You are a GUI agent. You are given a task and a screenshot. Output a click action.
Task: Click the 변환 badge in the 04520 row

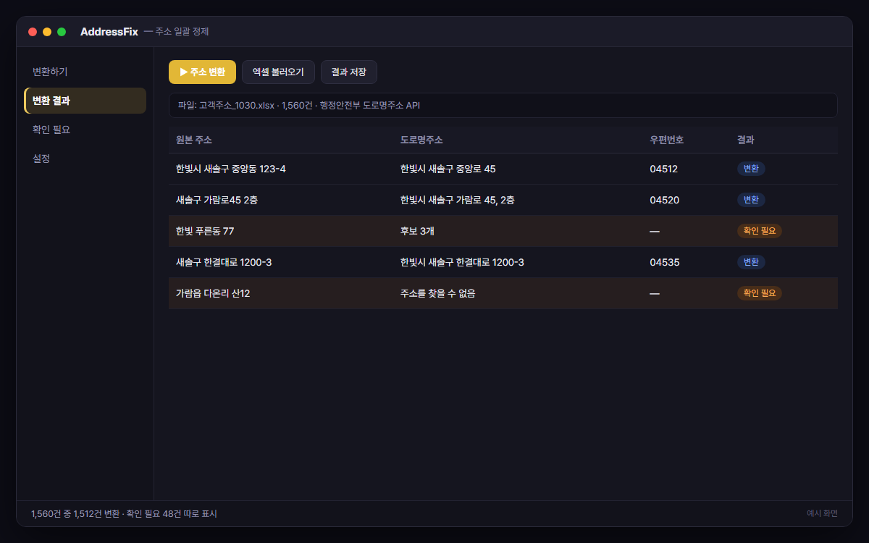751,200
